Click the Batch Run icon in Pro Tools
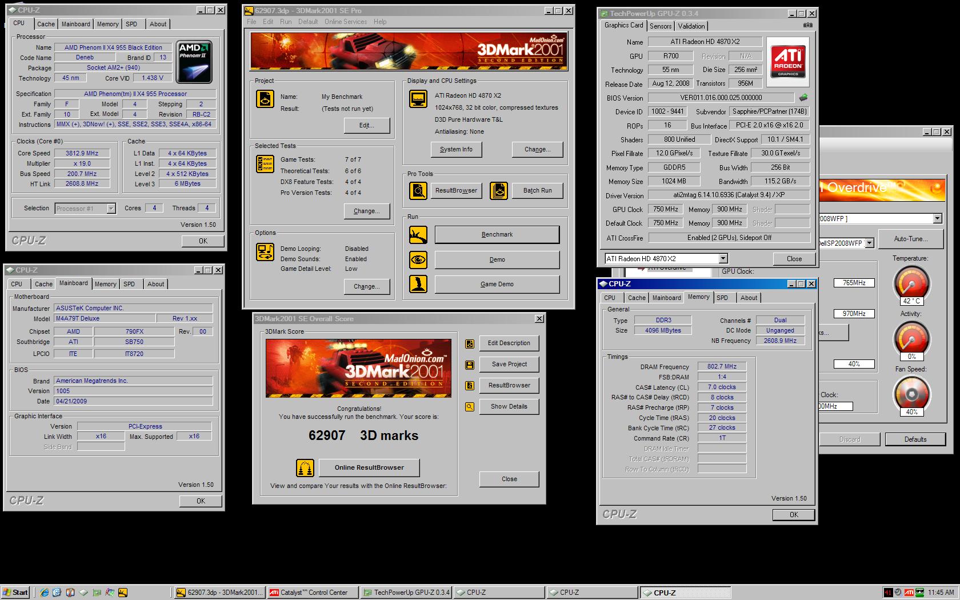Screen dimensions: 960x600 (498, 190)
